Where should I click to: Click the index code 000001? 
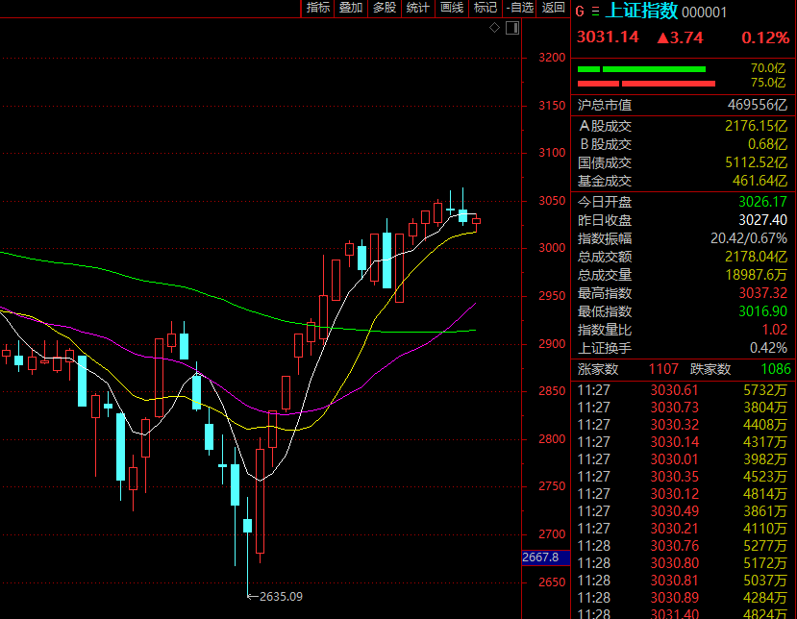point(704,12)
